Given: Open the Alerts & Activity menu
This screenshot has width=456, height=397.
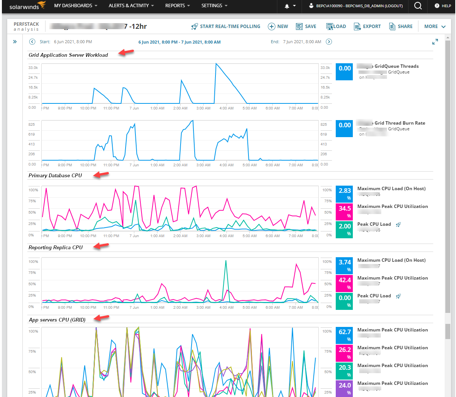Looking at the screenshot, I should point(131,6).
